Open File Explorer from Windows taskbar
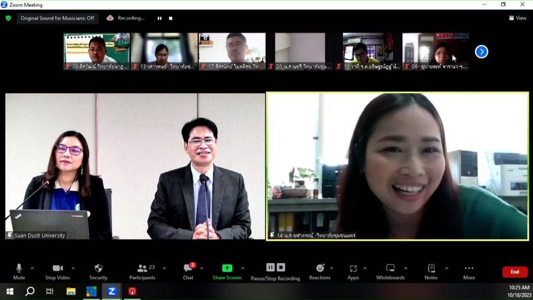 71,292
